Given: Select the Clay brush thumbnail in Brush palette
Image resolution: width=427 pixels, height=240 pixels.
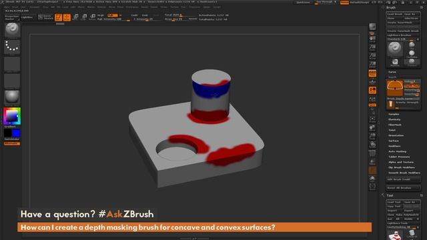Looking at the screenshot, I should pyautogui.click(x=412, y=45).
